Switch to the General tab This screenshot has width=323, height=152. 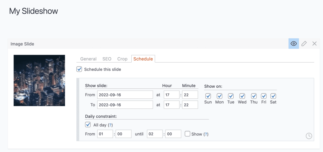tap(88, 59)
